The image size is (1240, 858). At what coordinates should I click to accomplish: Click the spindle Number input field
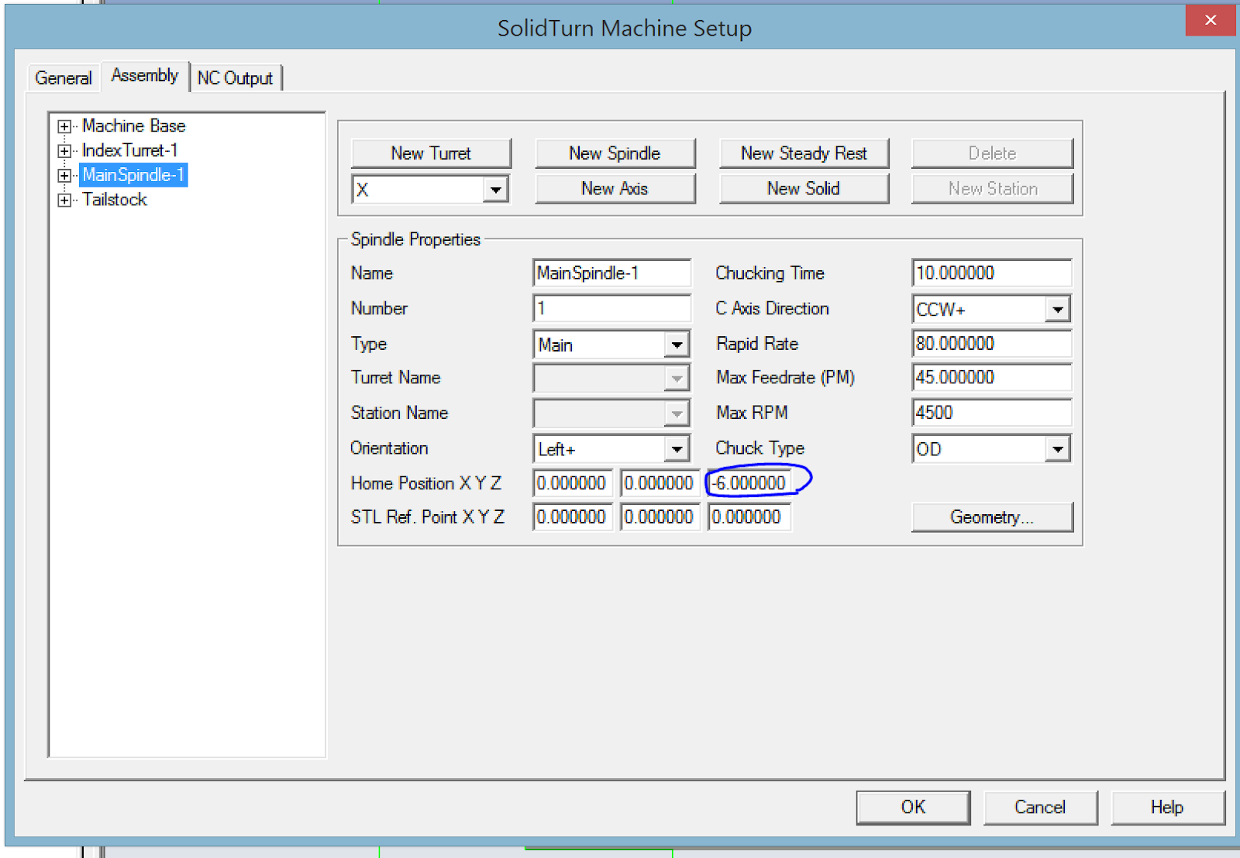coord(612,308)
